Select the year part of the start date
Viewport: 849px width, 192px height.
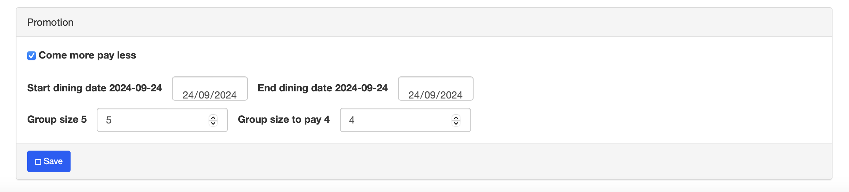coord(225,95)
